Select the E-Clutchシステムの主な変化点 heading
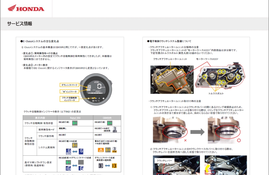This screenshot has width=269, height=175. pos(40,41)
